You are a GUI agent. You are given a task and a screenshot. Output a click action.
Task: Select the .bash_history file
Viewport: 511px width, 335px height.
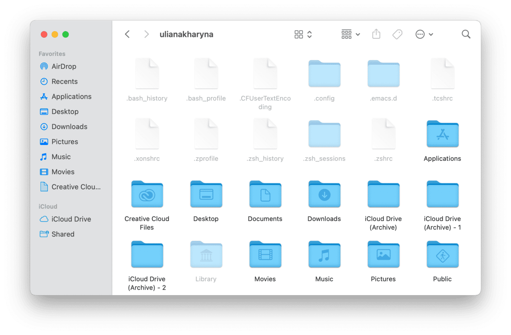[x=147, y=74]
